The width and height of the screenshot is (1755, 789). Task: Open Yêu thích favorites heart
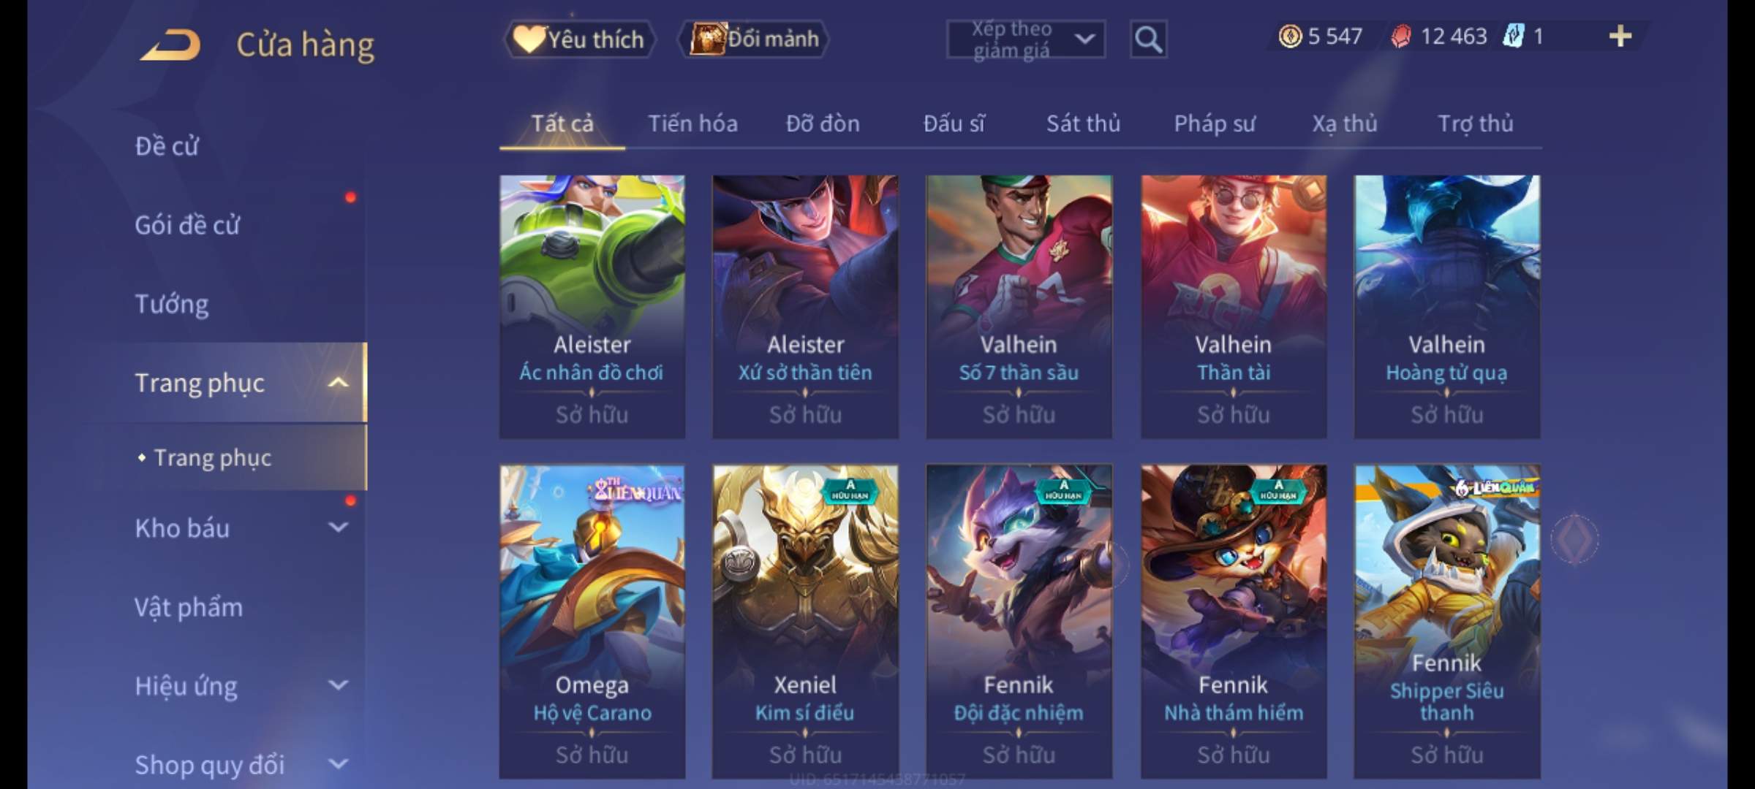point(578,39)
